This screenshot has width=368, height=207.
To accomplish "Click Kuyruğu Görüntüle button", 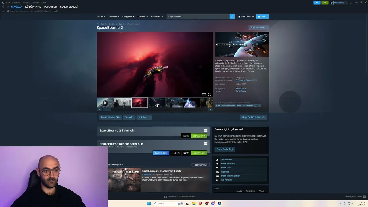I will tap(253, 117).
